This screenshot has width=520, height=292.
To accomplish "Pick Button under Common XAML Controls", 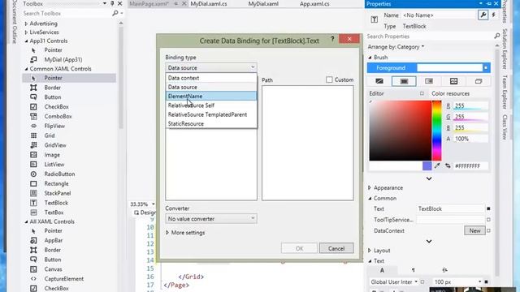I will [x=52, y=97].
